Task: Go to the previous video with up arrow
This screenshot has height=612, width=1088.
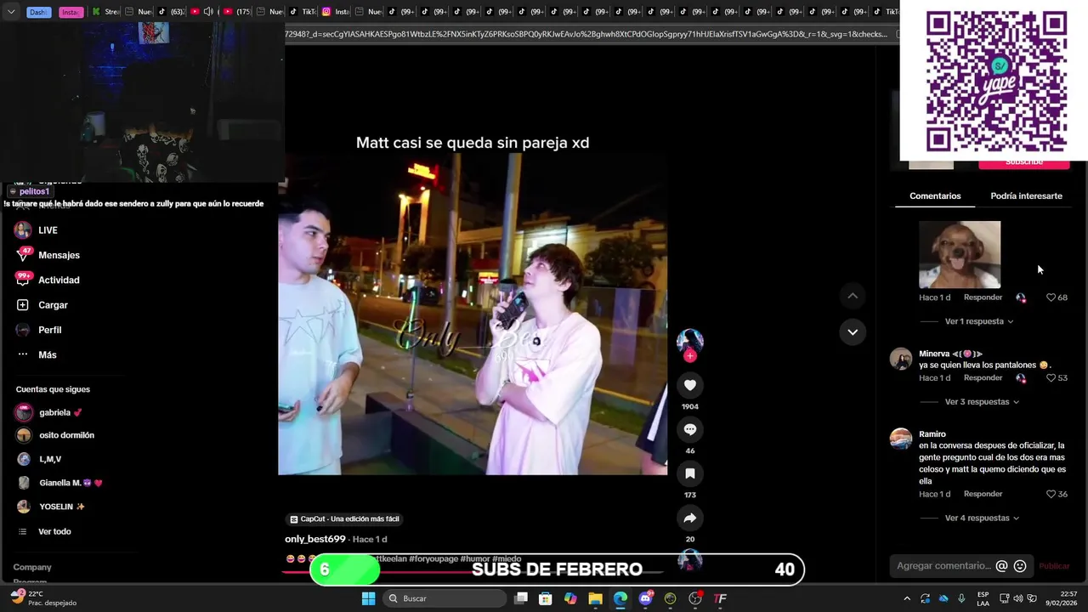Action: click(853, 296)
